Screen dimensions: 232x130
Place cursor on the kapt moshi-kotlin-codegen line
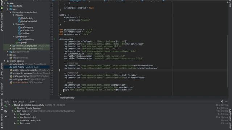coord(98,90)
